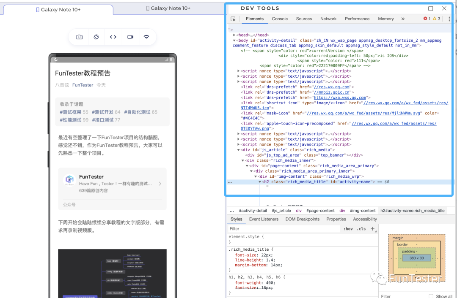Tap the FunTester author link in the article

[x=83, y=85]
